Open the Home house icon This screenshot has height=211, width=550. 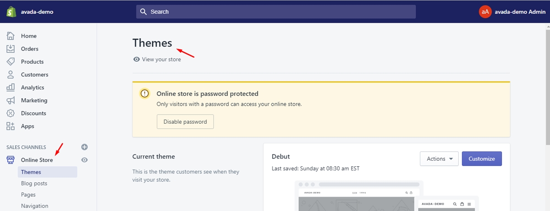tap(11, 36)
